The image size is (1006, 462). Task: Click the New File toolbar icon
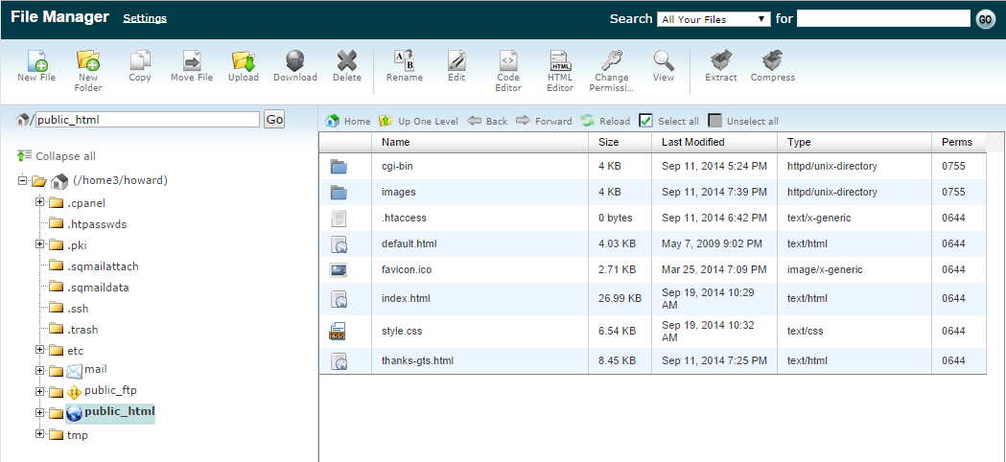[36, 61]
